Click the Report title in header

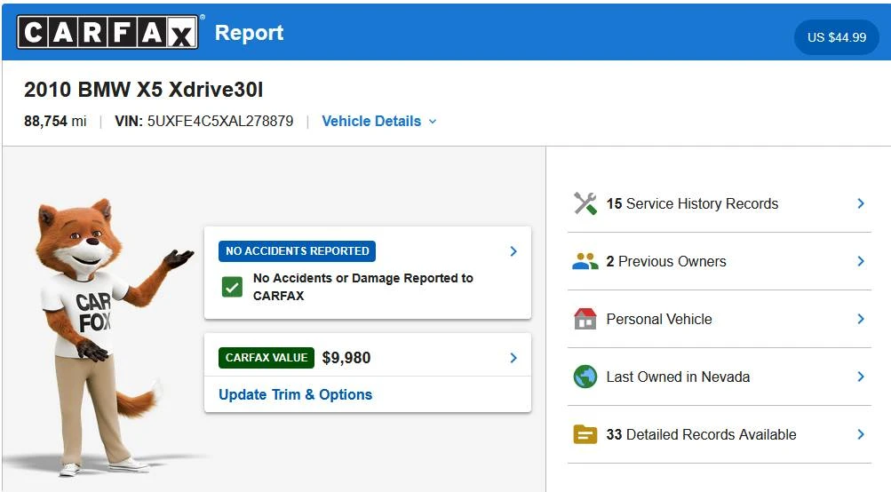click(249, 33)
